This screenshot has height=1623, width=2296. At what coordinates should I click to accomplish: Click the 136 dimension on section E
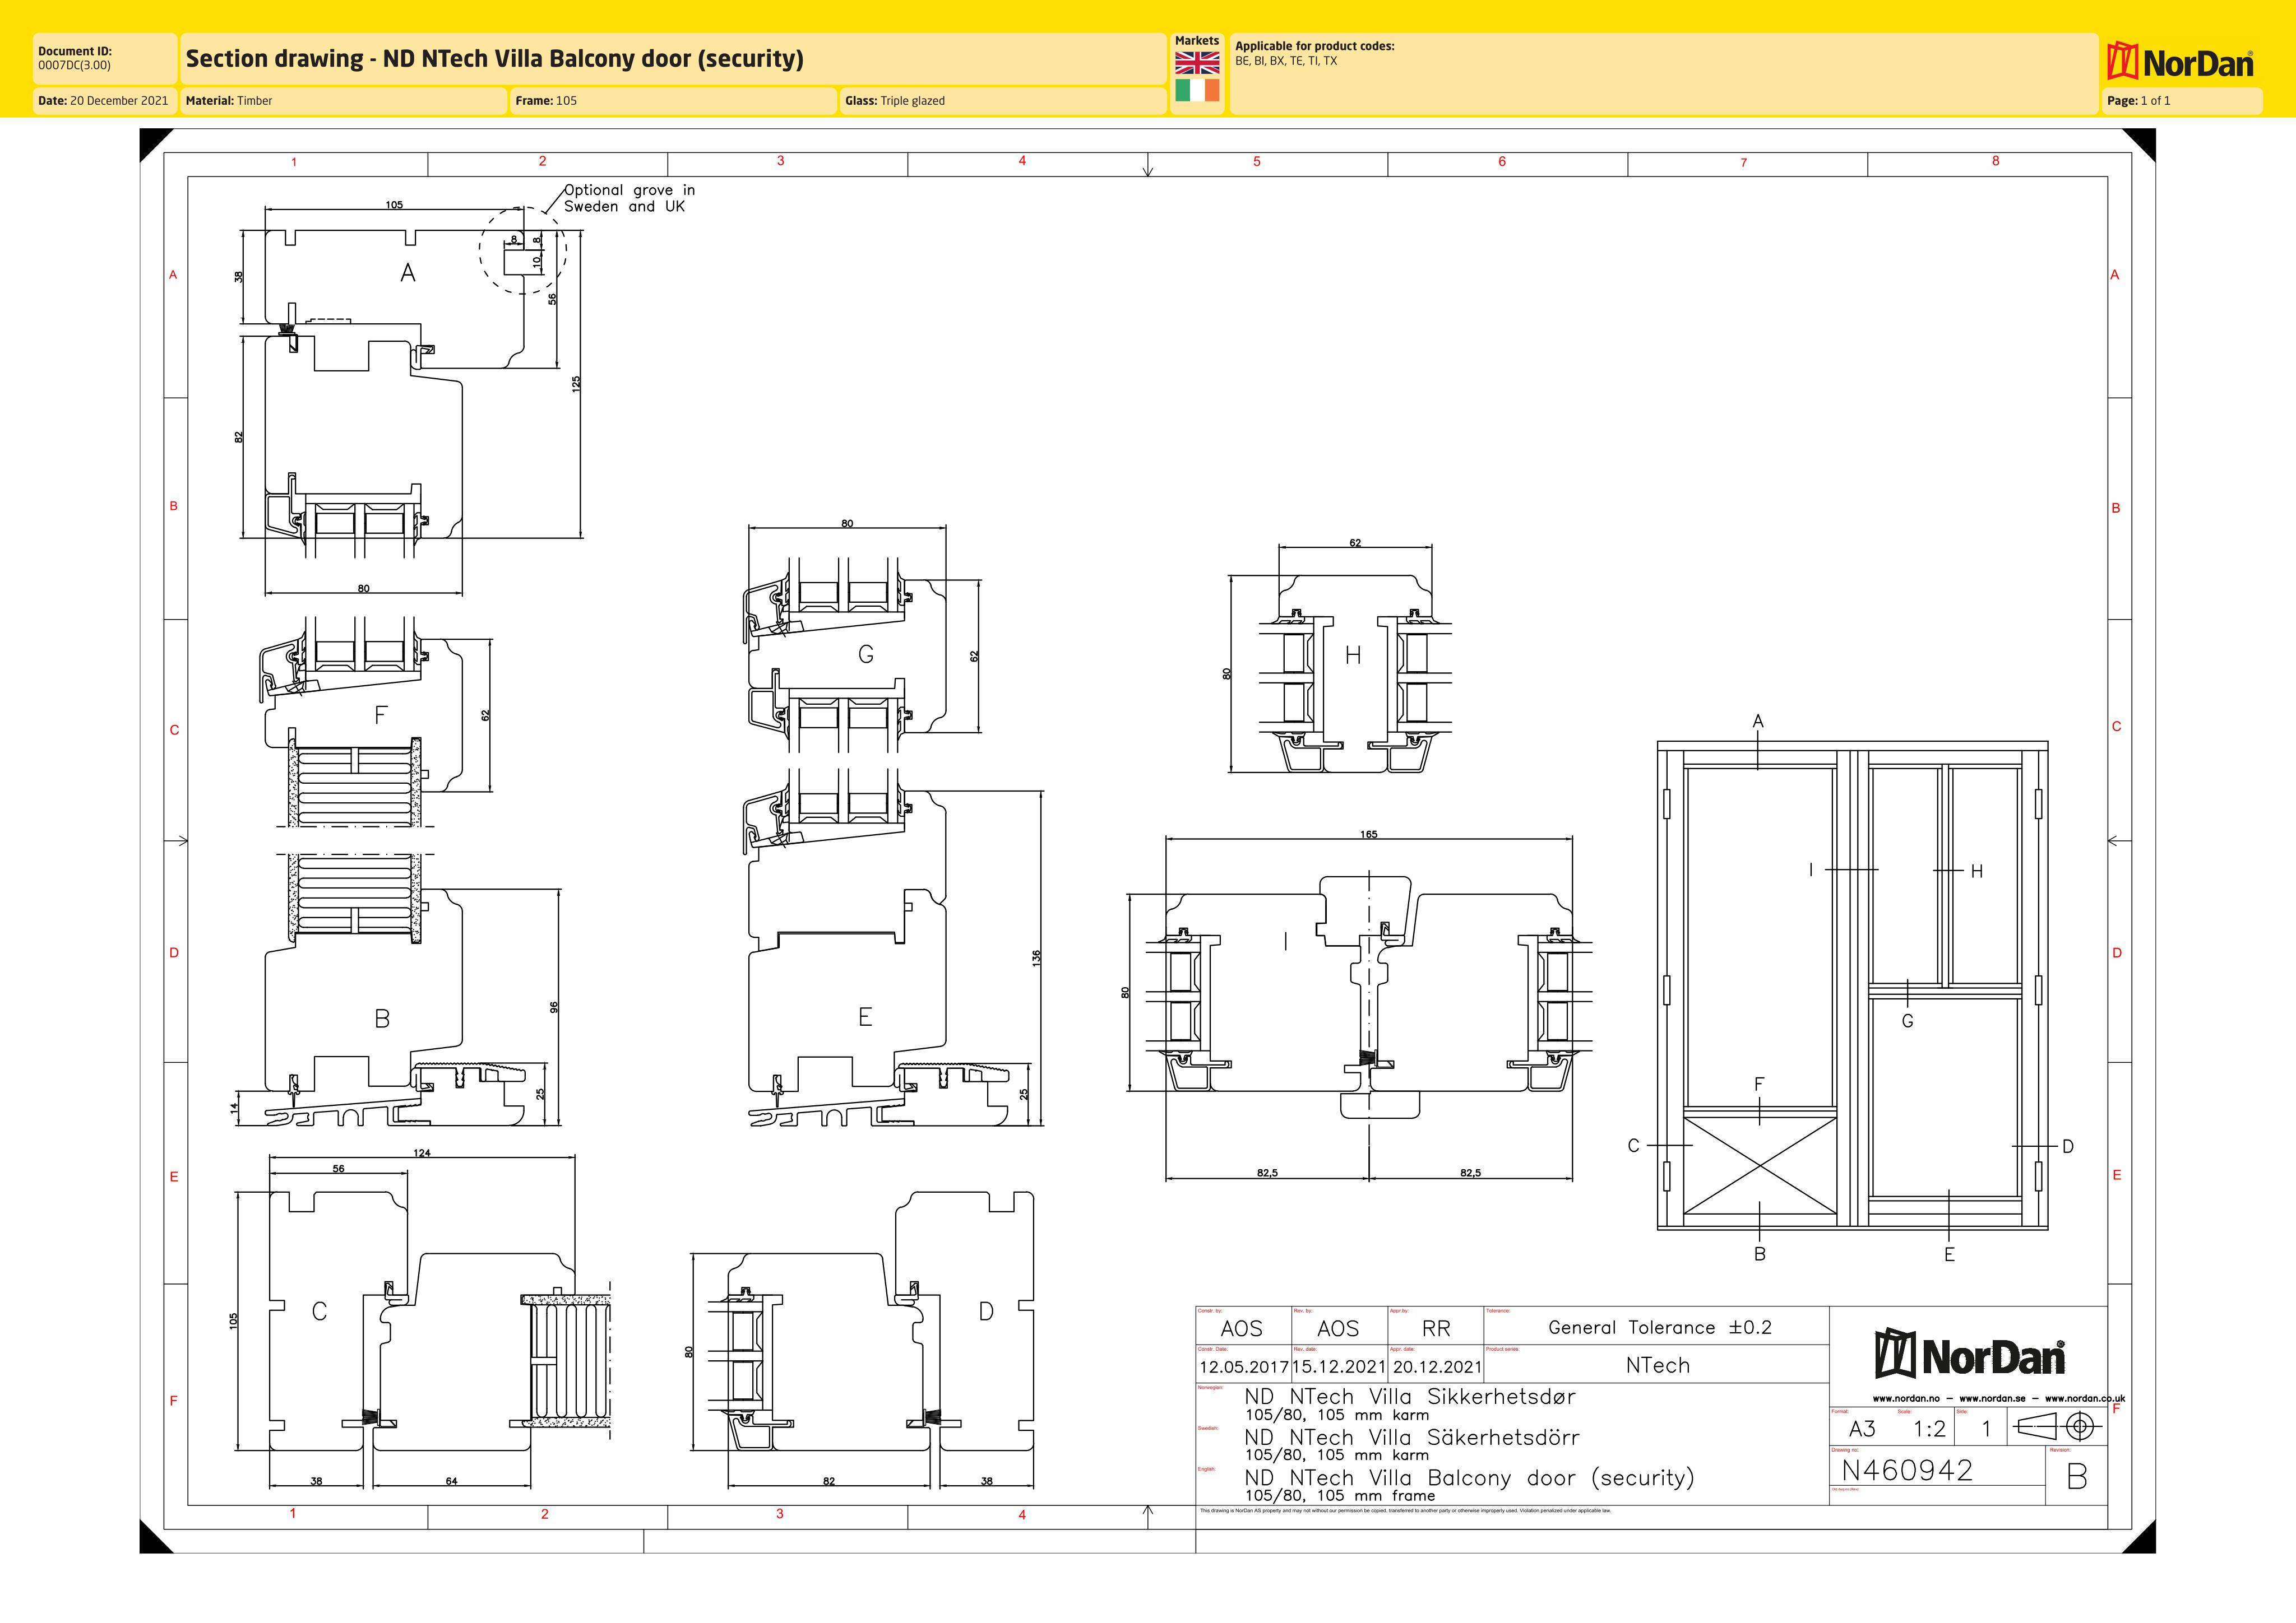coord(1037,957)
